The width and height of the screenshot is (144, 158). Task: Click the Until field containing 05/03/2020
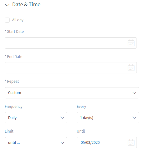[107, 143]
